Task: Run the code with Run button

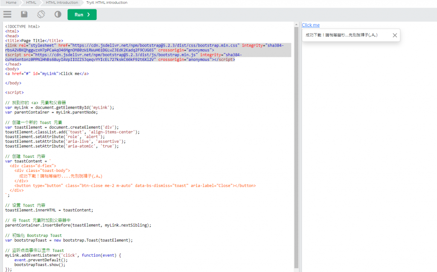Action: [x=82, y=15]
